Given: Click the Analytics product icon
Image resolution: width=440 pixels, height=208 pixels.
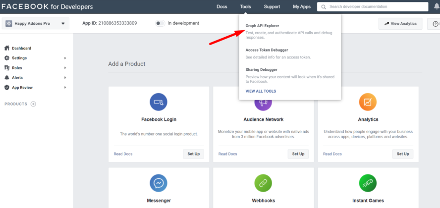Looking at the screenshot, I should 368,102.
